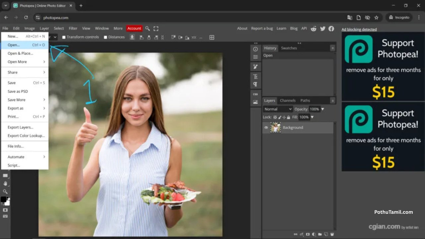The width and height of the screenshot is (425, 239).
Task: Open the Brush settings panel icon
Action: pyautogui.click(x=255, y=67)
